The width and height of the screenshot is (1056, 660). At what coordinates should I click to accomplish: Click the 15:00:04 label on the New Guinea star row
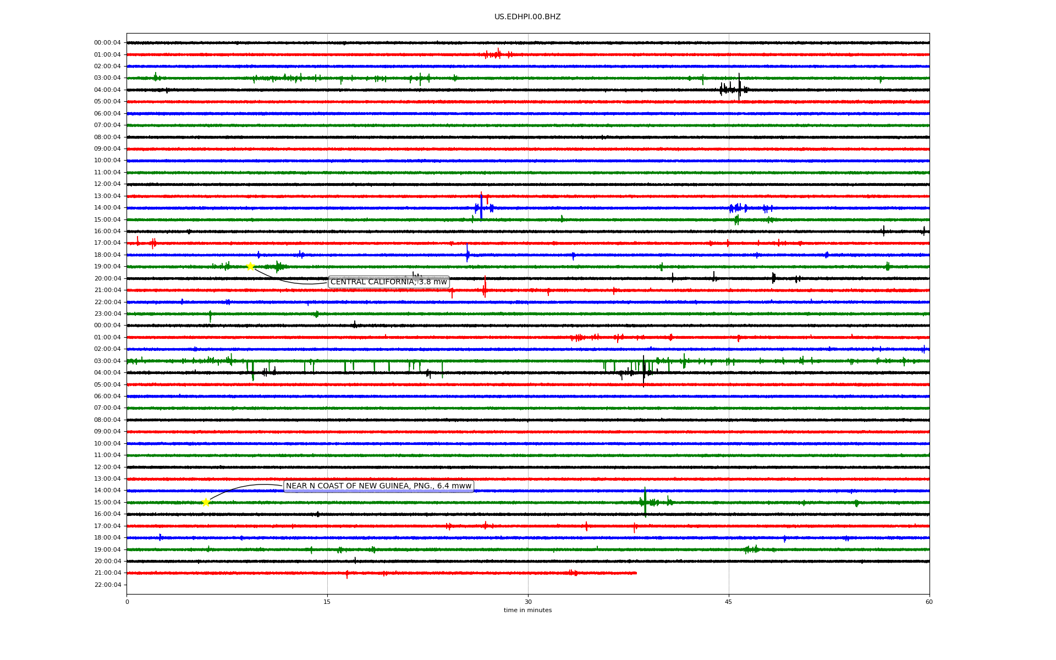coord(107,503)
